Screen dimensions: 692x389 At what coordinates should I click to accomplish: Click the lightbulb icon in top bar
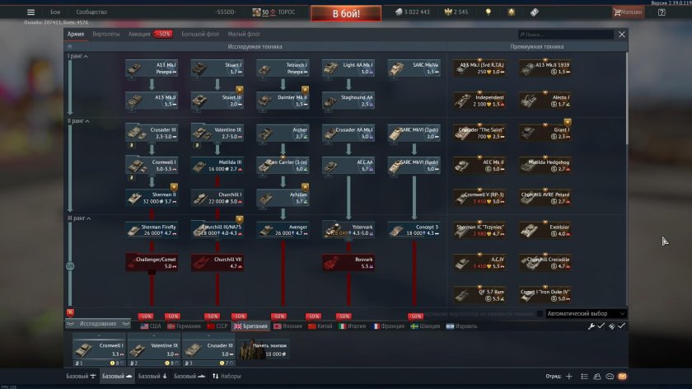[x=489, y=12]
